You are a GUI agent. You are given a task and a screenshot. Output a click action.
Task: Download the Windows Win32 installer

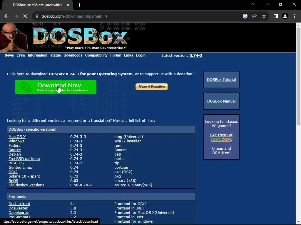16,141
